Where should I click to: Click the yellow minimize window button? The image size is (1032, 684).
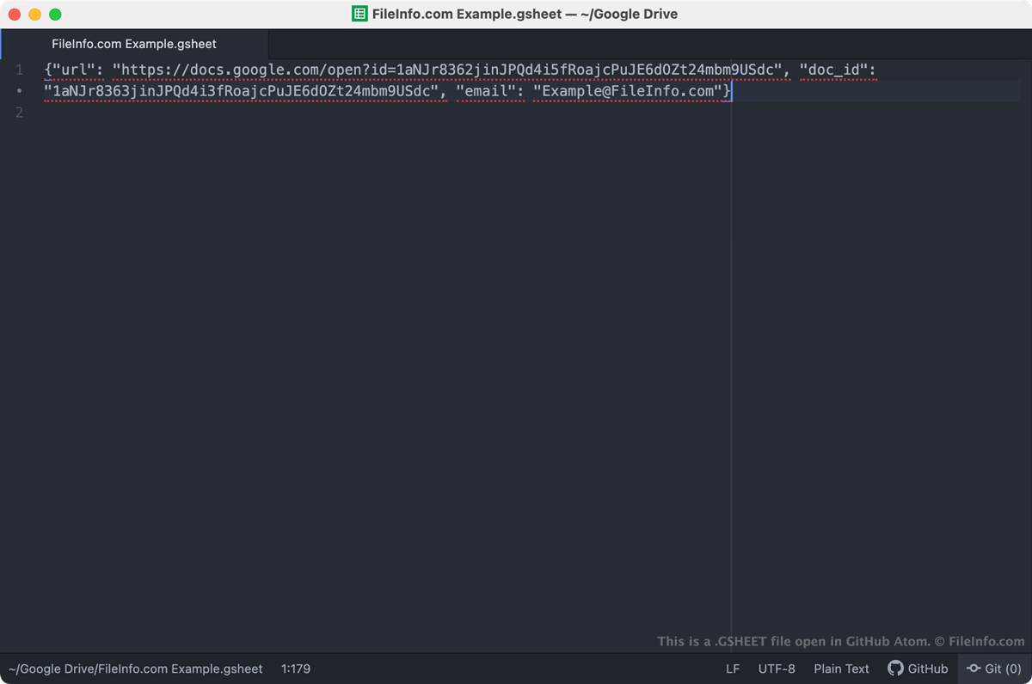(34, 15)
